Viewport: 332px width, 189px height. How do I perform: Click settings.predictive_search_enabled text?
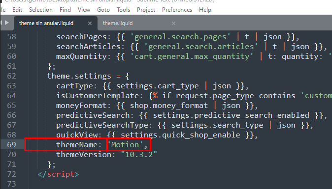tap(231, 115)
